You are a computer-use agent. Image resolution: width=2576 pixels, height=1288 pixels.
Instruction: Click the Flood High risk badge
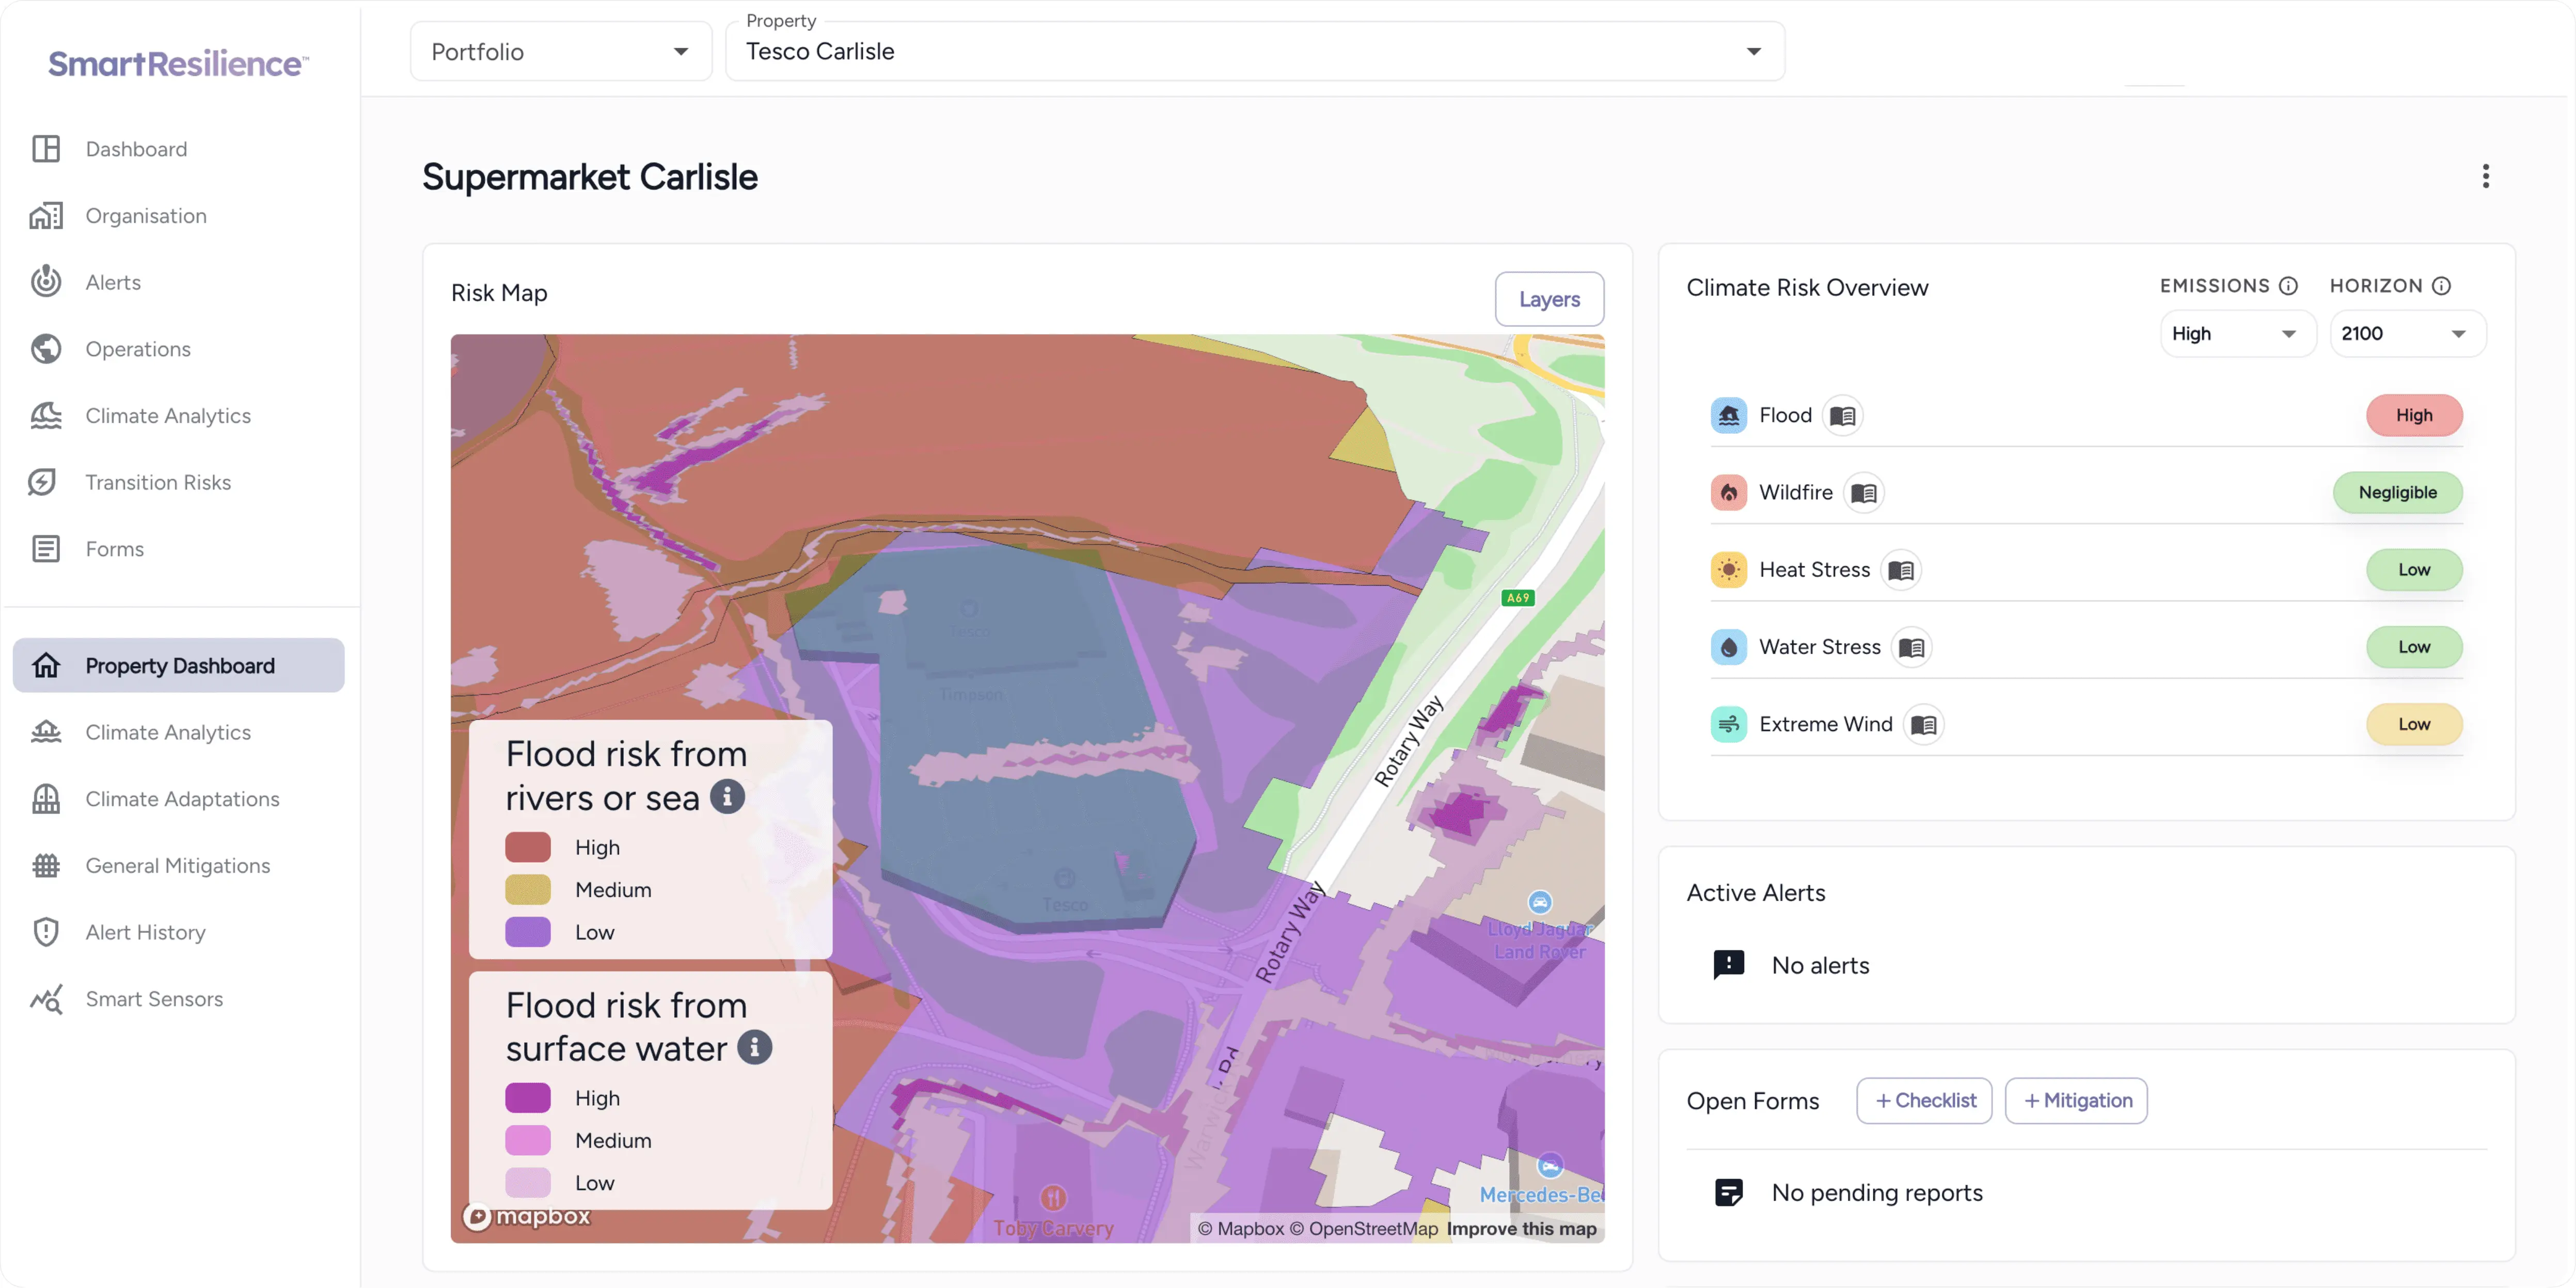(x=2414, y=415)
